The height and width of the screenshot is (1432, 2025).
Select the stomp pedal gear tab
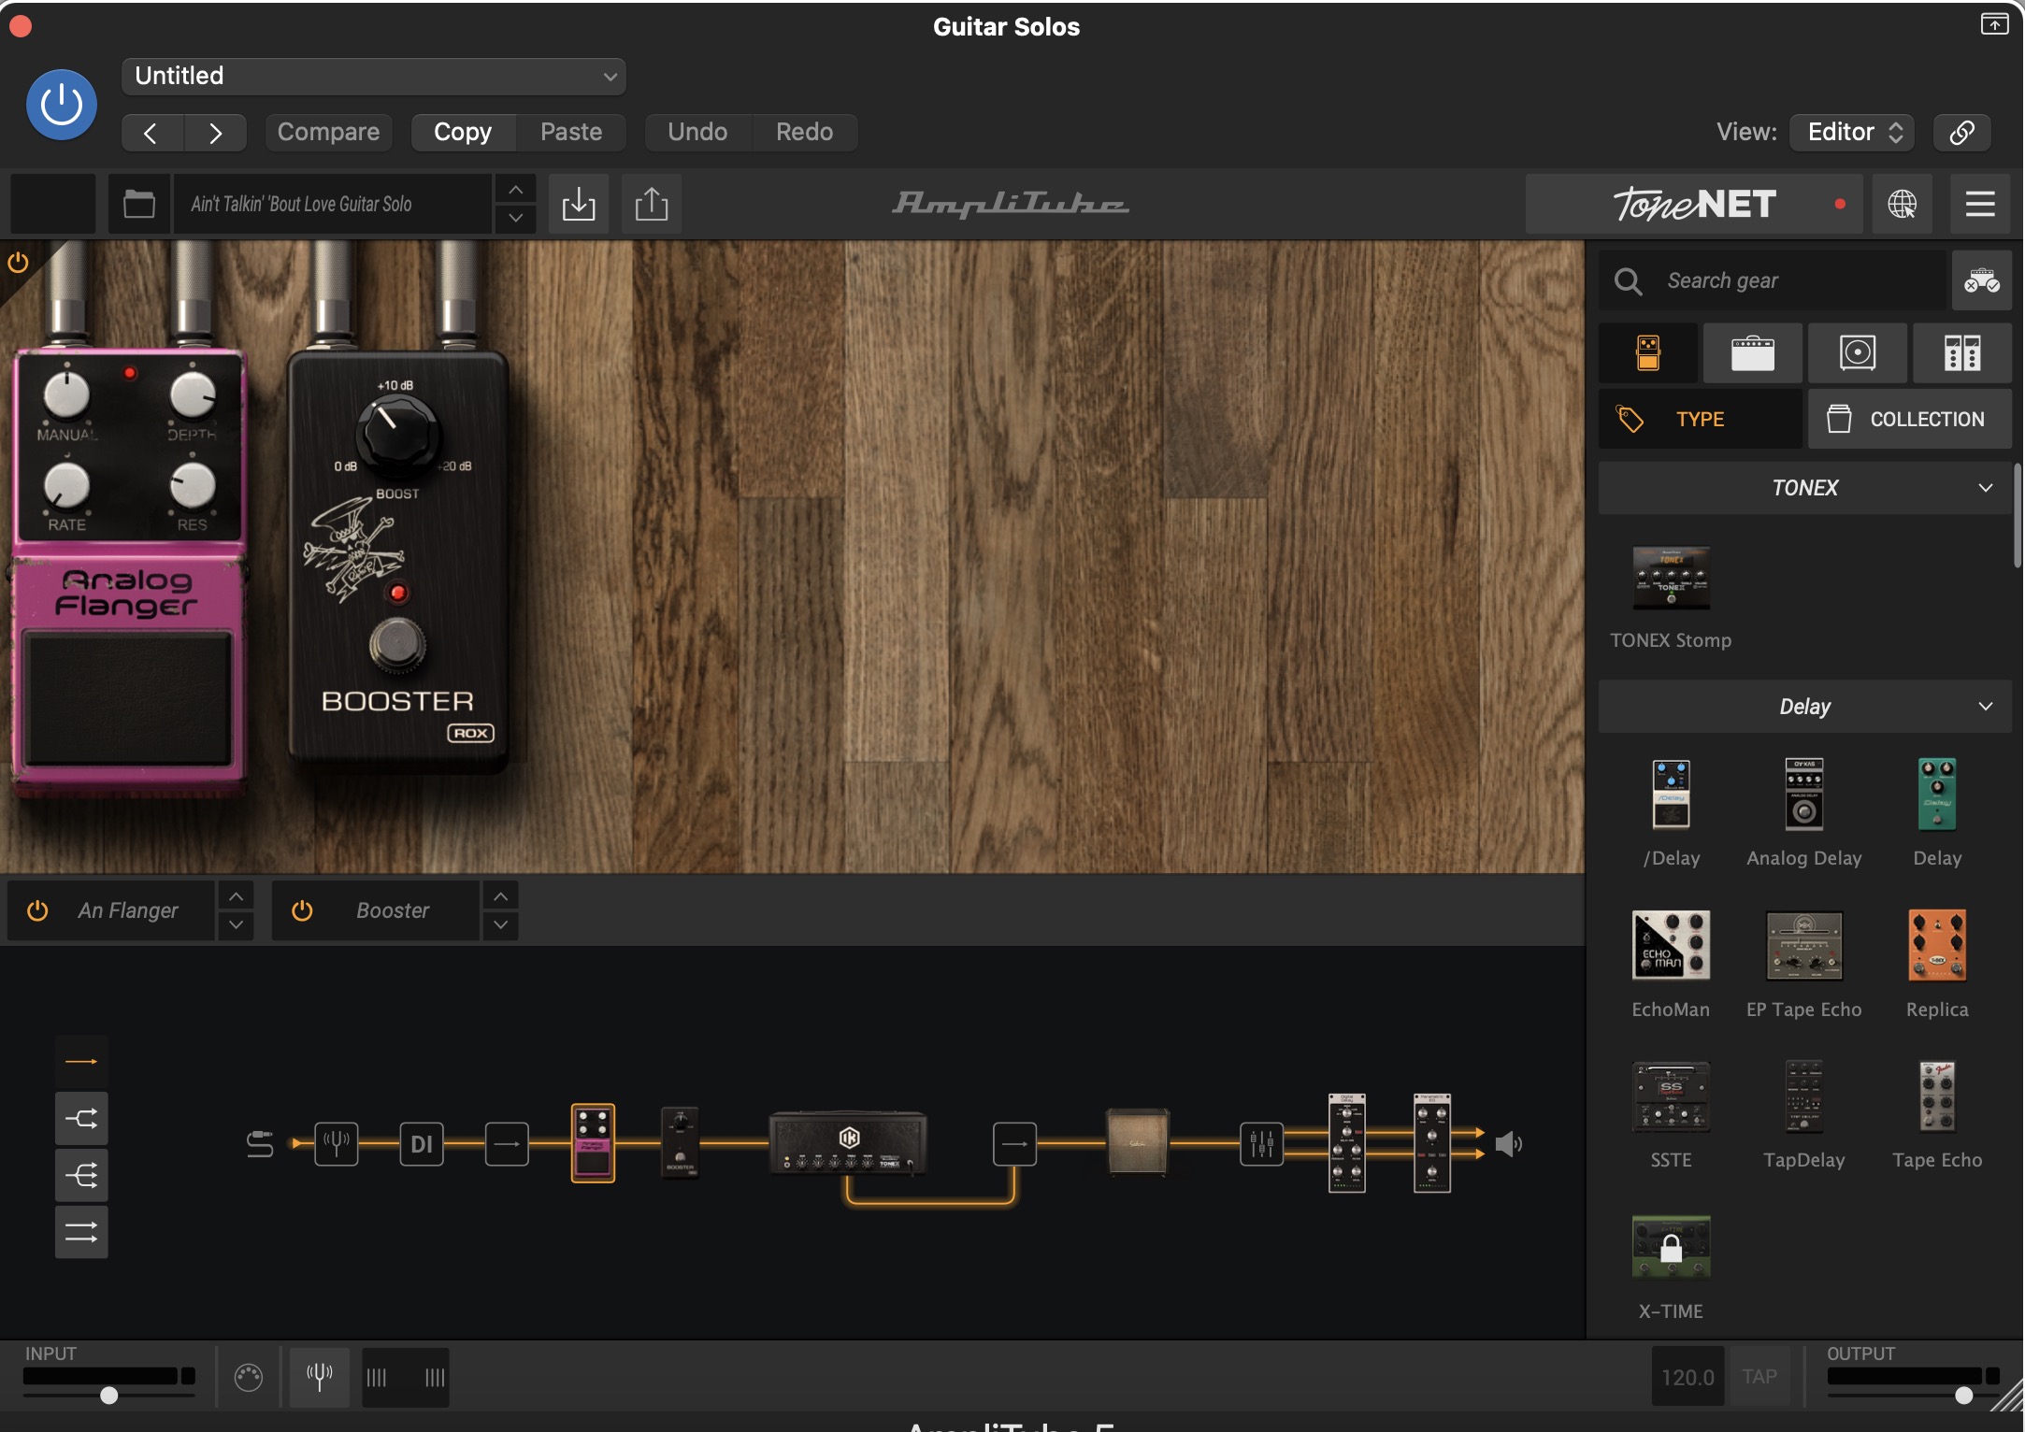click(1648, 353)
